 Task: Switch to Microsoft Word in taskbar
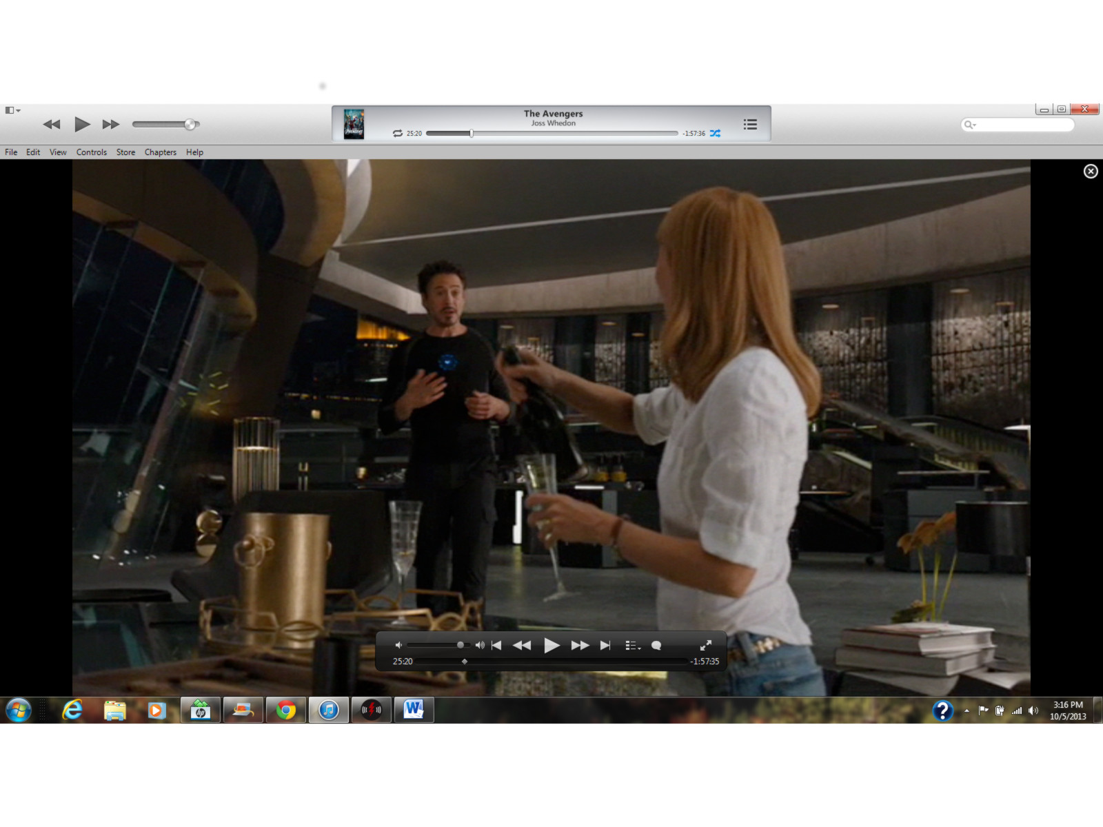[414, 710]
